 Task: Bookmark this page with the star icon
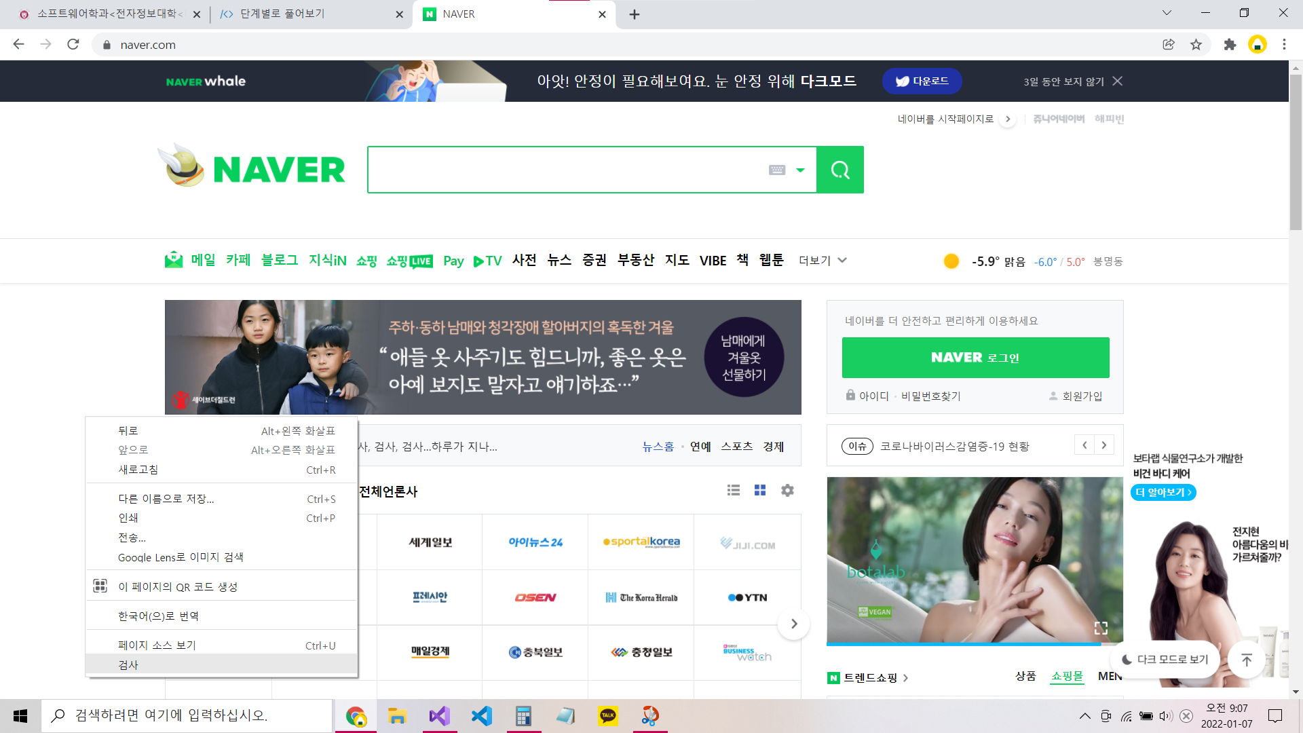1196,45
